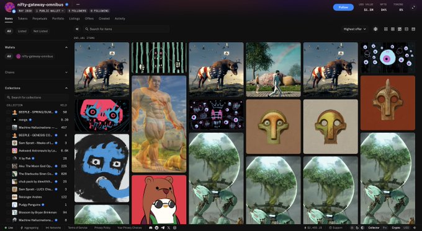This screenshot has width=422, height=231.
Task: Open the Tokens tab
Action: (x=22, y=19)
